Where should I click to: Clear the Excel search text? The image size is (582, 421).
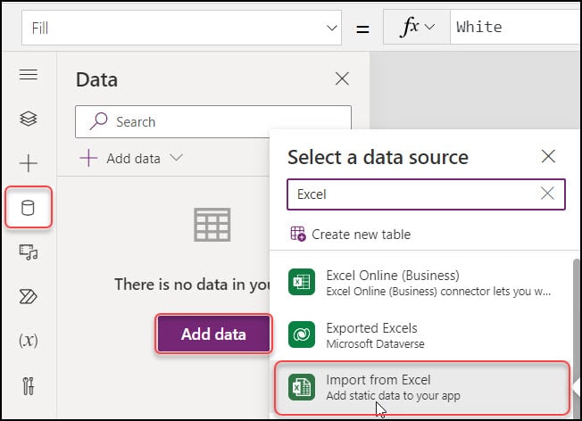click(x=547, y=194)
